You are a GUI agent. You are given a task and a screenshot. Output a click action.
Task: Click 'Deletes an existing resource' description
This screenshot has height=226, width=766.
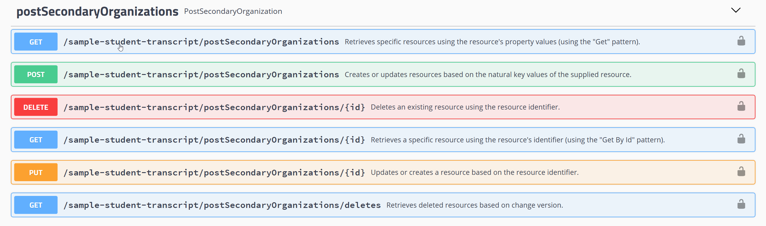[x=465, y=107]
